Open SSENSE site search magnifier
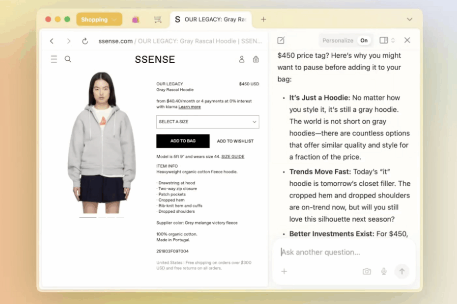The image size is (457, 304). tap(68, 59)
